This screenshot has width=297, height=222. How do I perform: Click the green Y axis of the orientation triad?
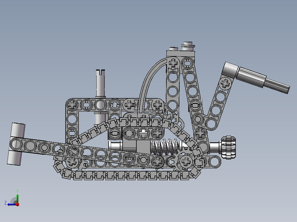click(17, 198)
